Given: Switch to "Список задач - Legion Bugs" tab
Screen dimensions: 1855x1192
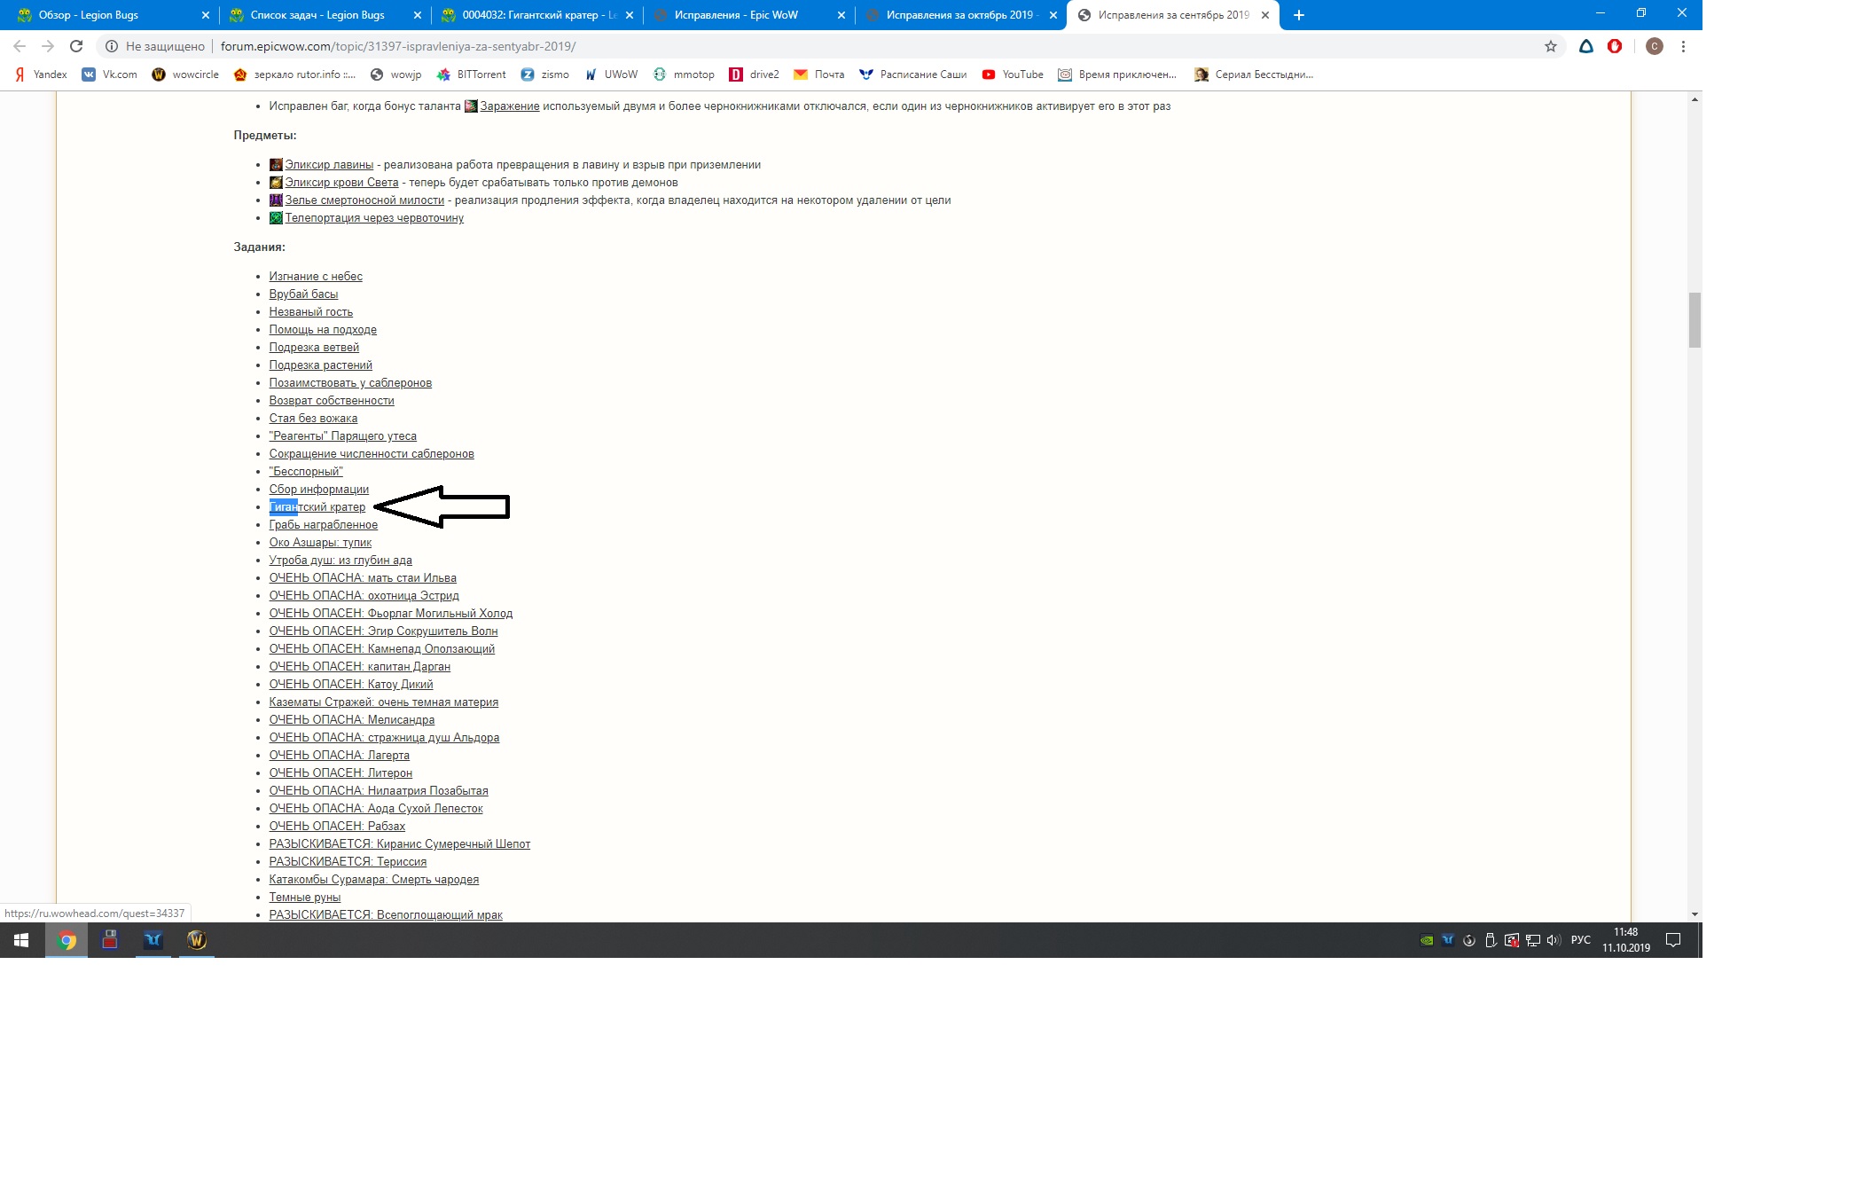Looking at the screenshot, I should pyautogui.click(x=317, y=15).
